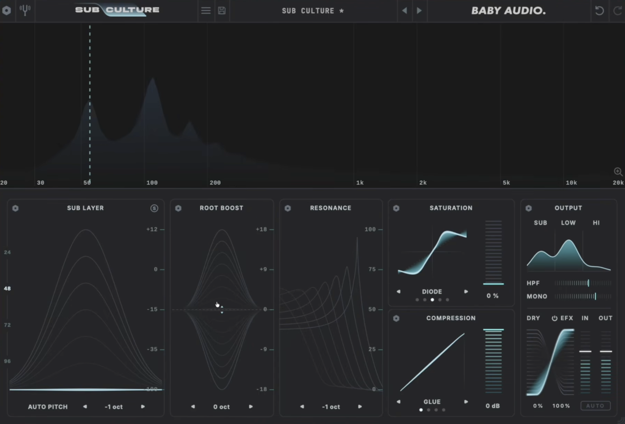The height and width of the screenshot is (424, 625).
Task: Select next Root Boost octave
Action: (251, 406)
